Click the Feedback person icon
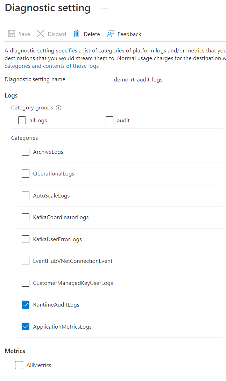Viewport: 226px width, 381px height. point(111,34)
